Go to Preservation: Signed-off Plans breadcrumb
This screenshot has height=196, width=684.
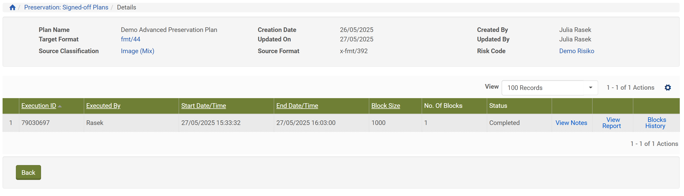[x=66, y=7]
